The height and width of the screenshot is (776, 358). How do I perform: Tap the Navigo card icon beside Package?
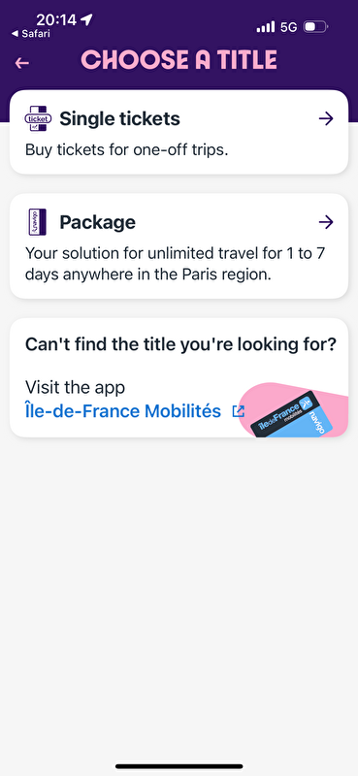pyautogui.click(x=37, y=222)
